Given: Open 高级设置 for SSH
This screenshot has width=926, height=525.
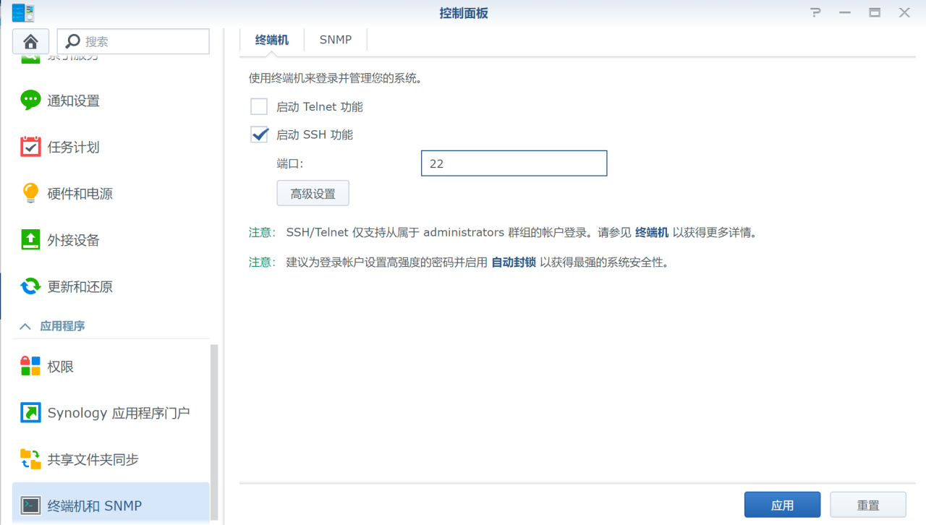Looking at the screenshot, I should point(313,193).
